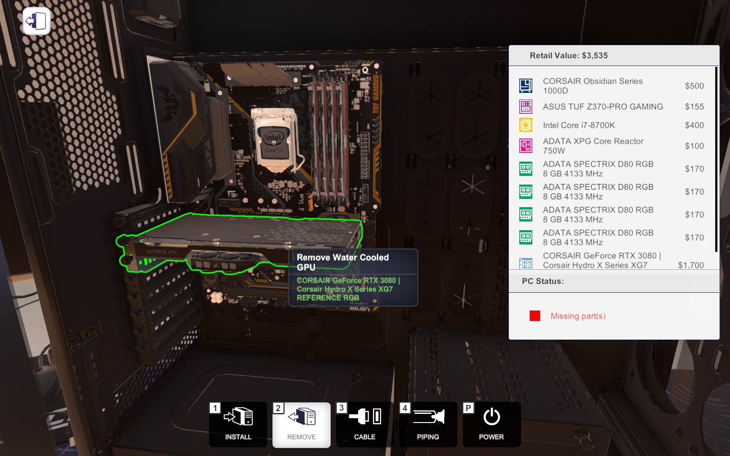Click the 'Missing part(s)' status text

click(x=578, y=316)
